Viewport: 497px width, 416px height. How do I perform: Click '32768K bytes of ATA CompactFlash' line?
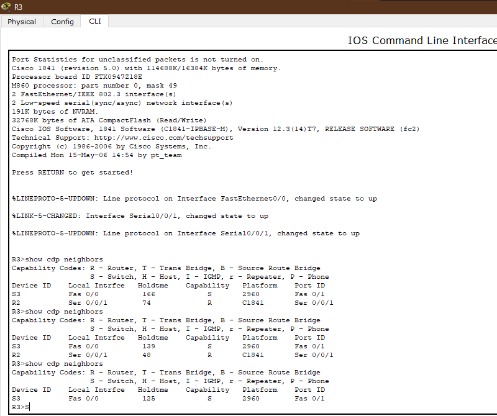coord(109,120)
